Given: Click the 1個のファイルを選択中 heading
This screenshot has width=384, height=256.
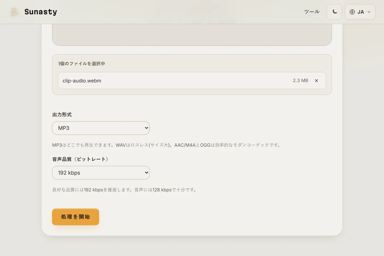Looking at the screenshot, I should click(x=82, y=64).
